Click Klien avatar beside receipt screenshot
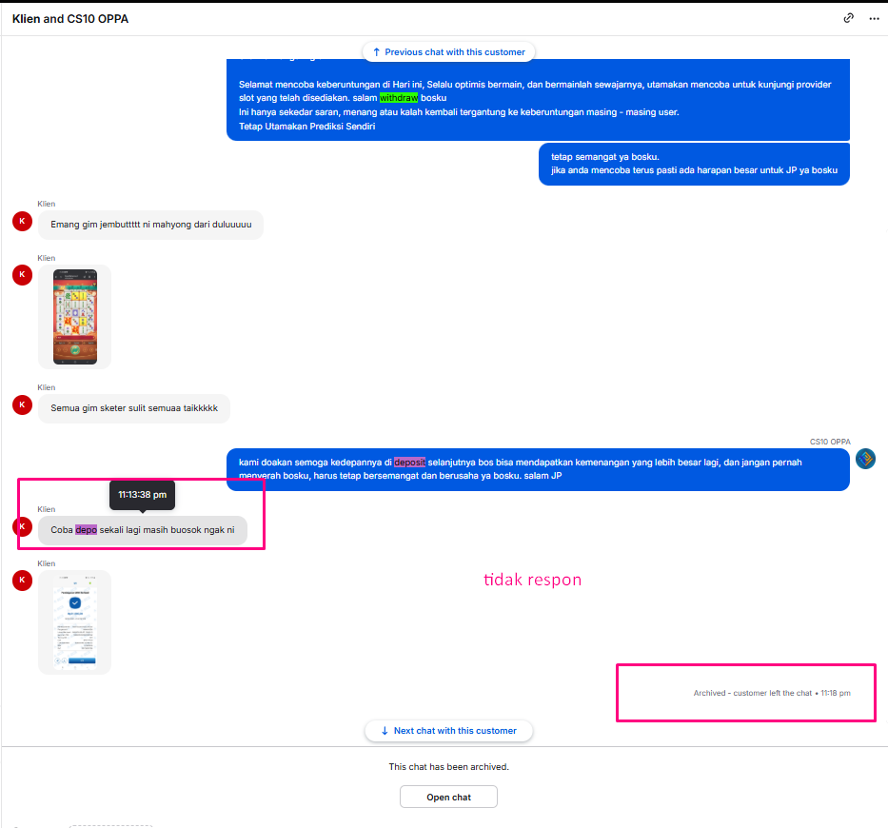 coord(22,580)
